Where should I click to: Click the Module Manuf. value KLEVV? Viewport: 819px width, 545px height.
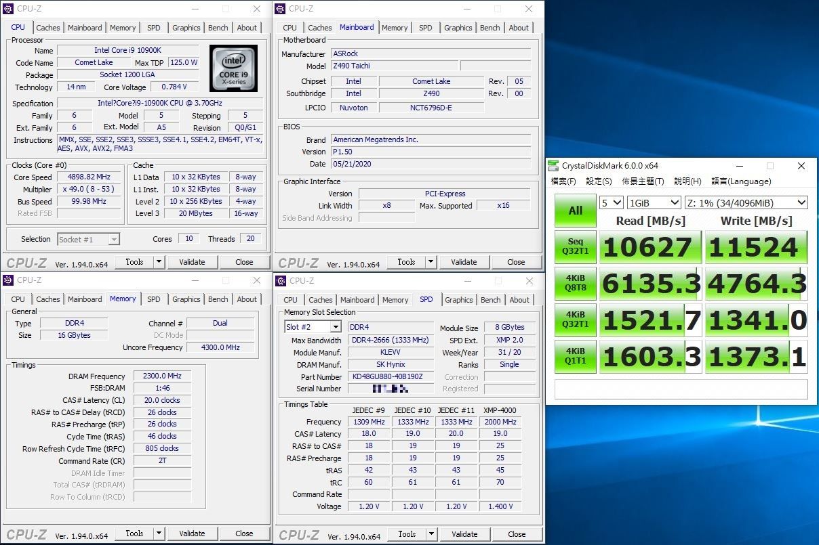391,353
